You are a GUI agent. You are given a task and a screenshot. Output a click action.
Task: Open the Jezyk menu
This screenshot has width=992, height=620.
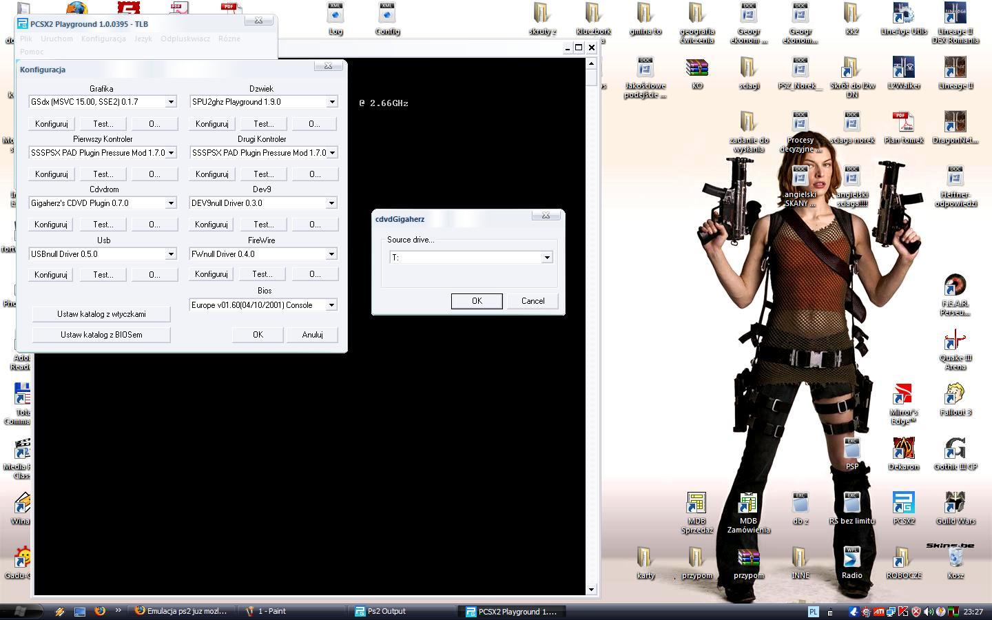coord(143,39)
